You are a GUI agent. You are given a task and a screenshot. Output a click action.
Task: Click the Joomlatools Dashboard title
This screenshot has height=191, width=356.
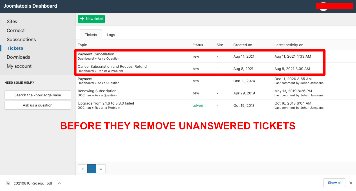click(x=30, y=6)
